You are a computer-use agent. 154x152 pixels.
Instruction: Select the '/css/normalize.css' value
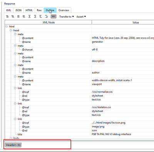102,92
